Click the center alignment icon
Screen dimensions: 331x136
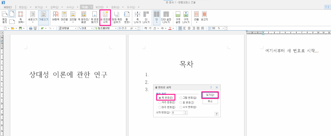[x=189, y=28]
